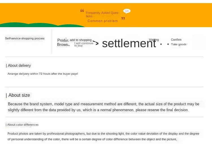Click the Confirm step
This screenshot has height=144, width=212.
(176, 40)
